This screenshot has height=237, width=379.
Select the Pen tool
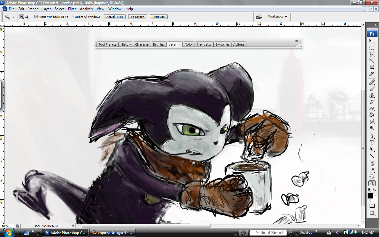pos(372,136)
